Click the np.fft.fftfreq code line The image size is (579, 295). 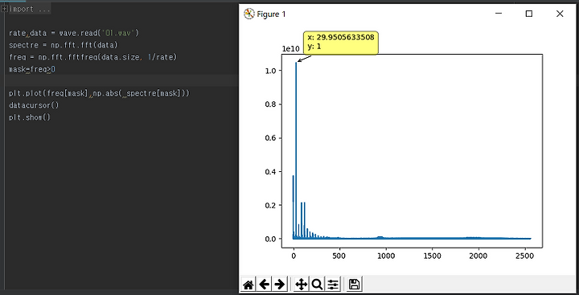93,57
